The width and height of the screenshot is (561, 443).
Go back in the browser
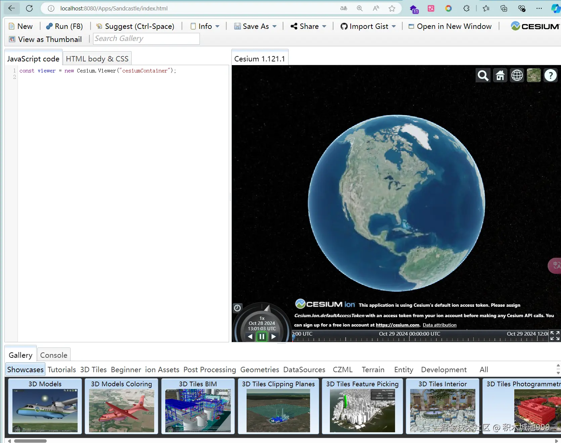pyautogui.click(x=11, y=8)
